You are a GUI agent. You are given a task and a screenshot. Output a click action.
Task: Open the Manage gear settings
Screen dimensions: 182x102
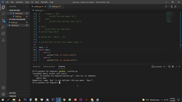pos(3,94)
